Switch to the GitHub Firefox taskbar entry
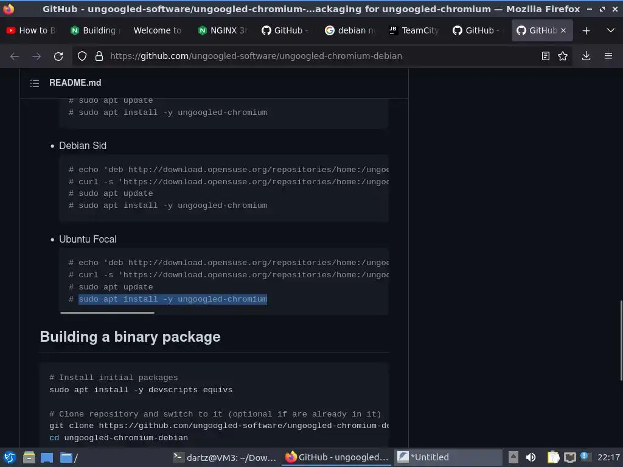The width and height of the screenshot is (623, 467). click(337, 457)
